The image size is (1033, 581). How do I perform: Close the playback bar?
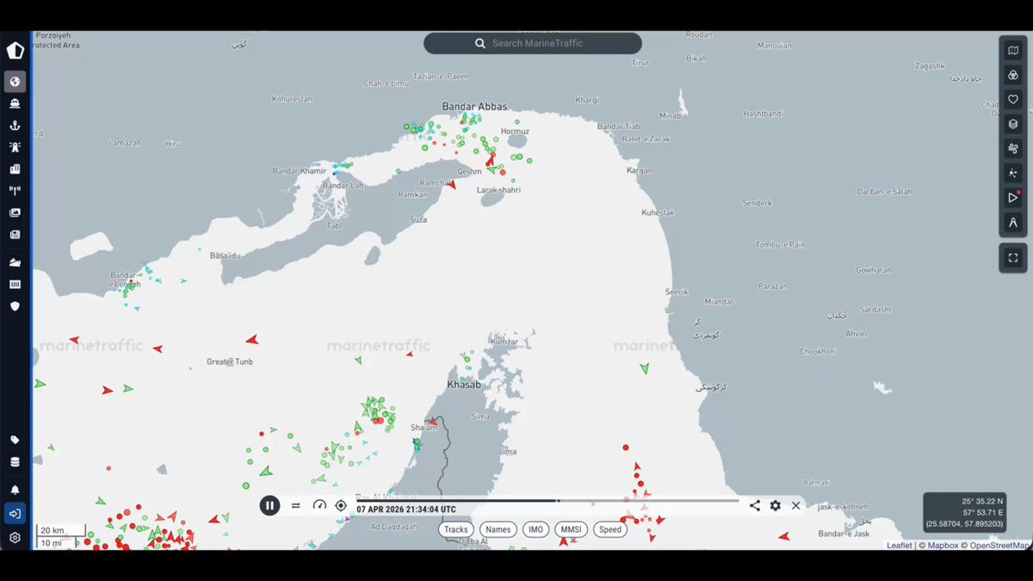point(796,506)
